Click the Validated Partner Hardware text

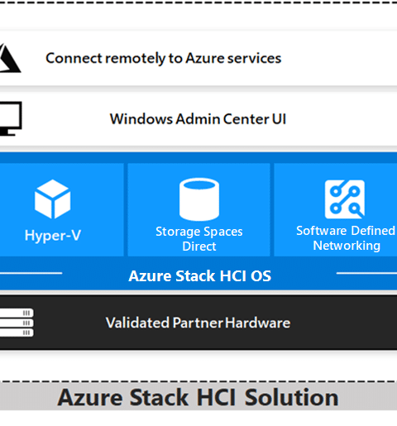198,323
